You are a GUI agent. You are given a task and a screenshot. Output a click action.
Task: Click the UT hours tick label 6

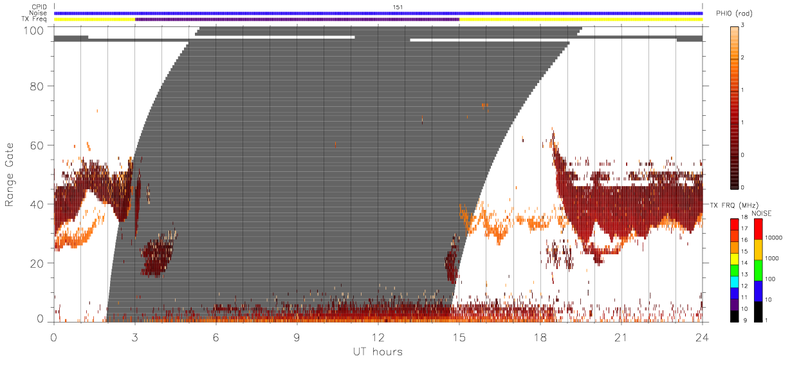(216, 337)
